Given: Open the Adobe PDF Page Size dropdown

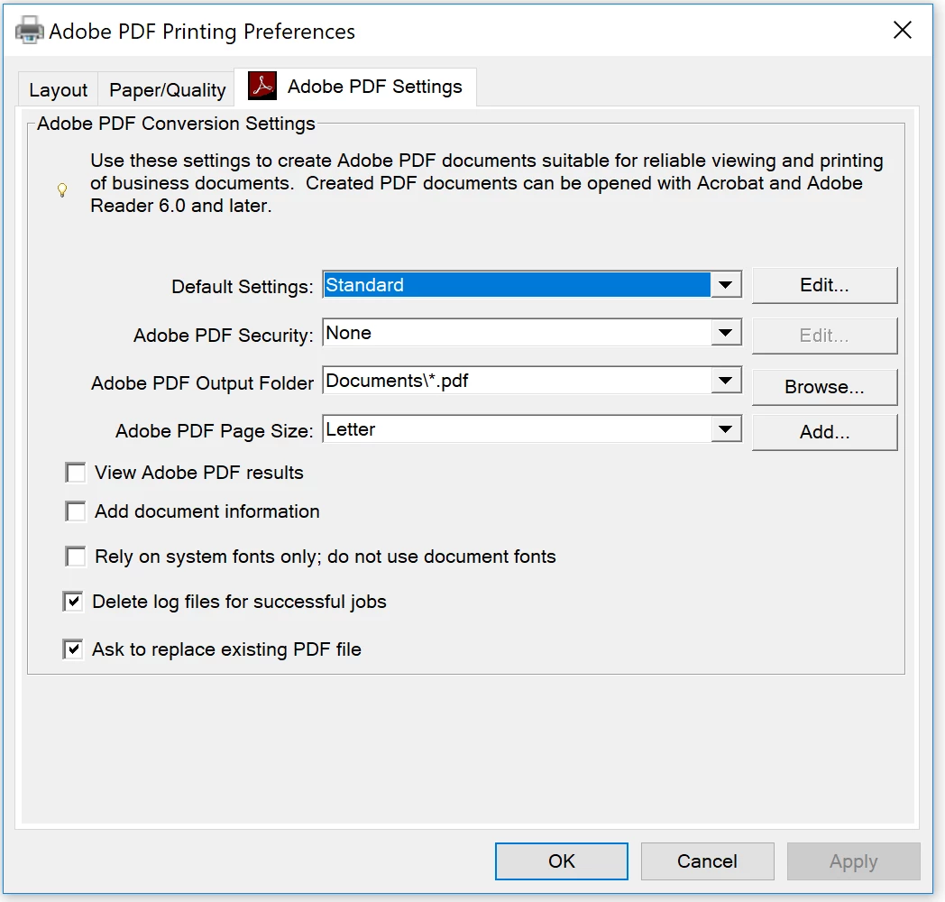Looking at the screenshot, I should tap(726, 429).
